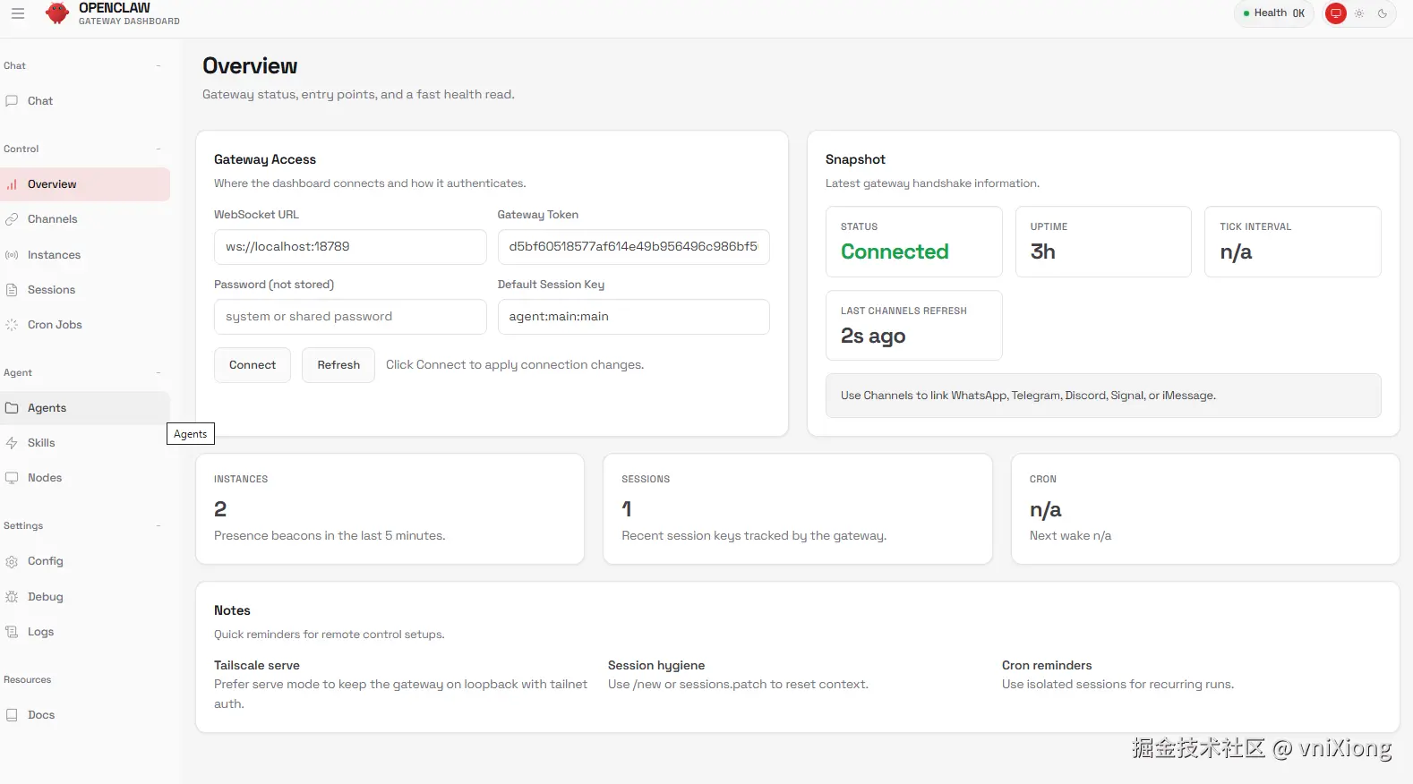
Task: Toggle the hamburger sidebar menu
Action: coord(18,13)
